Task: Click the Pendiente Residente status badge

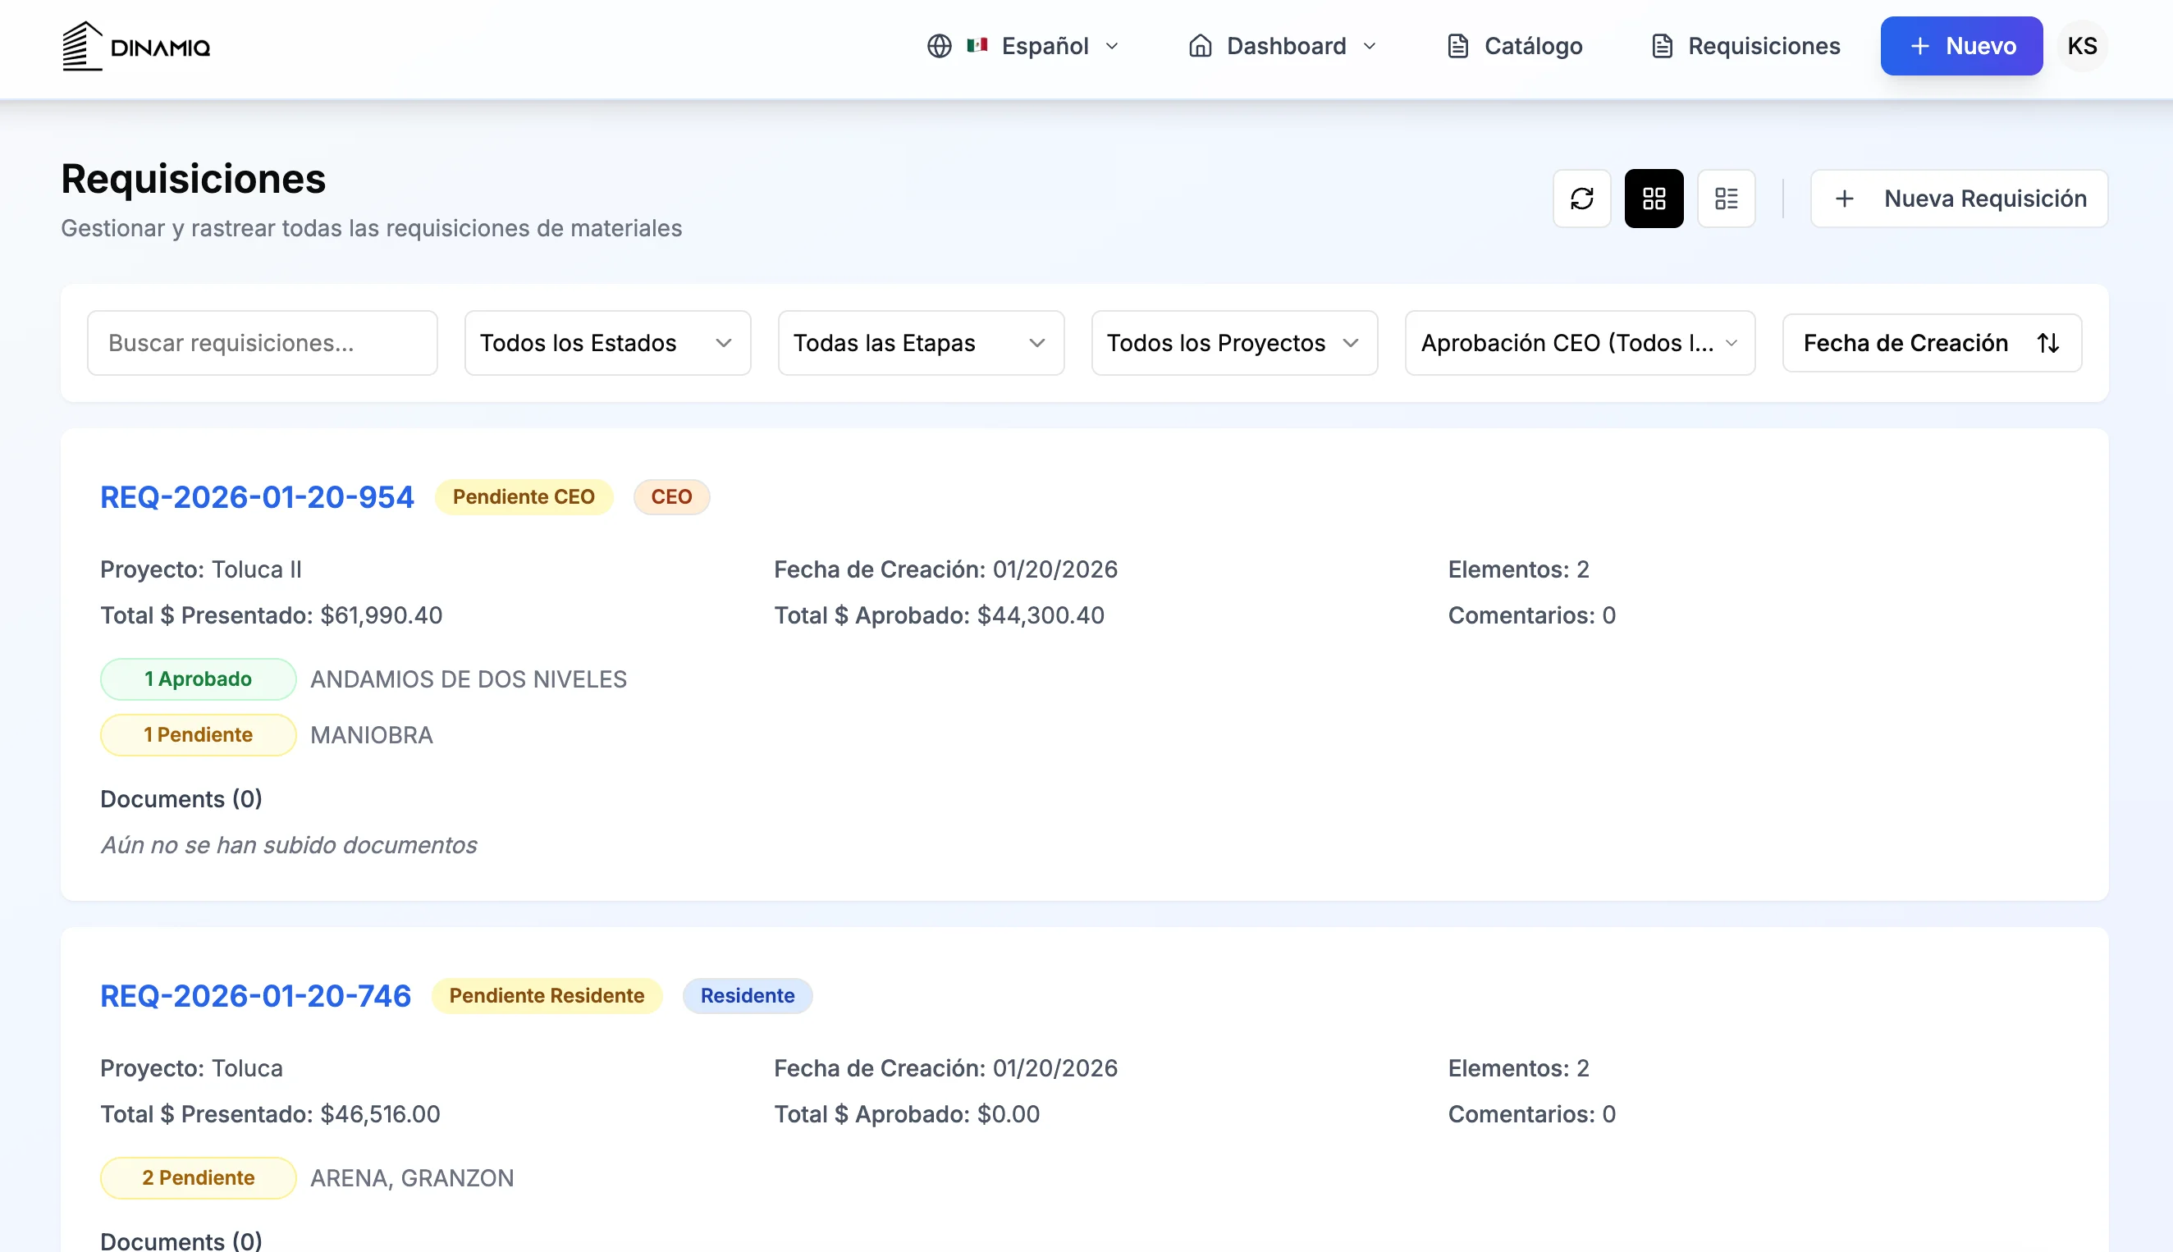Action: pos(547,996)
